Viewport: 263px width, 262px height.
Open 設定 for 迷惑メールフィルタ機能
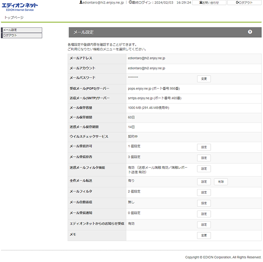[204, 169]
